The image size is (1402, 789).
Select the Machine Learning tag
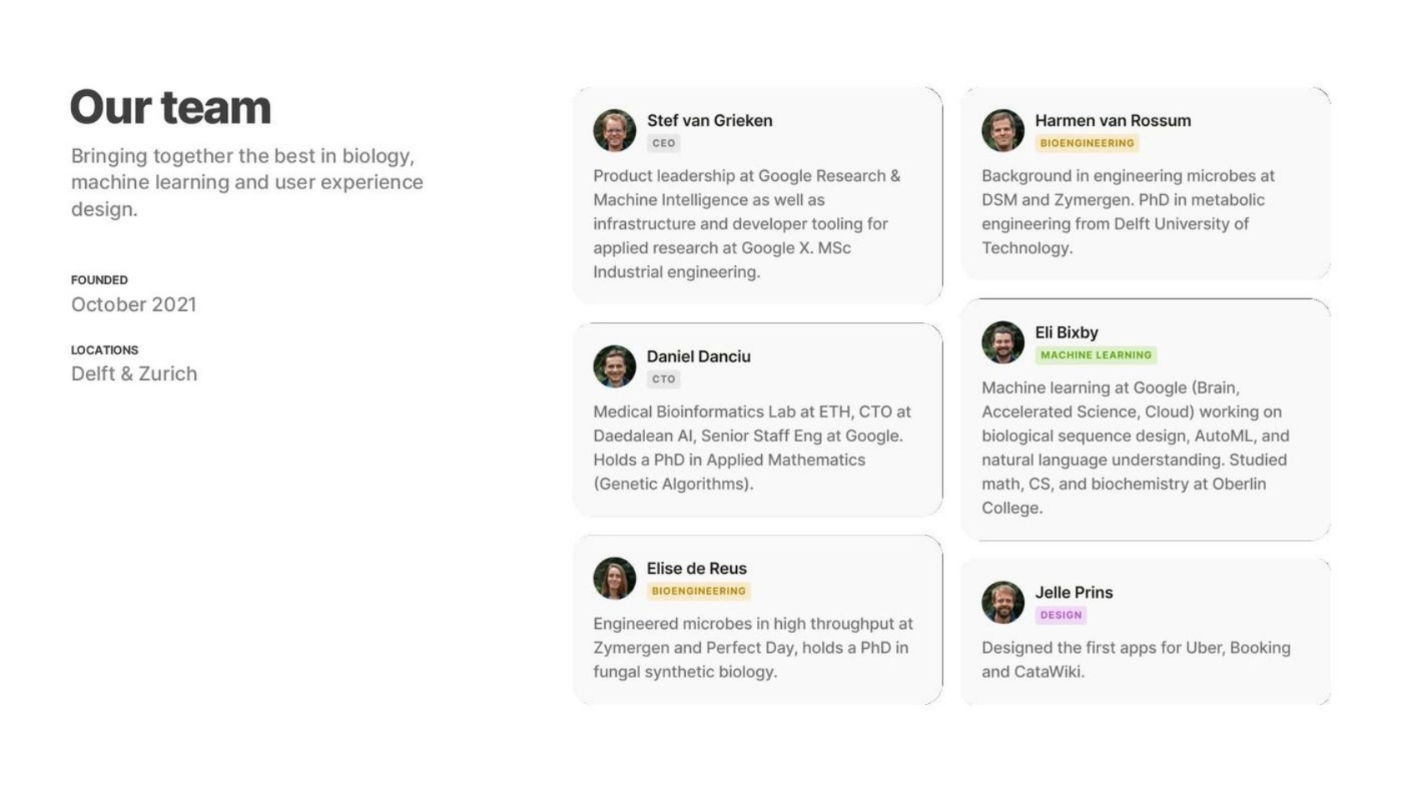pyautogui.click(x=1096, y=355)
